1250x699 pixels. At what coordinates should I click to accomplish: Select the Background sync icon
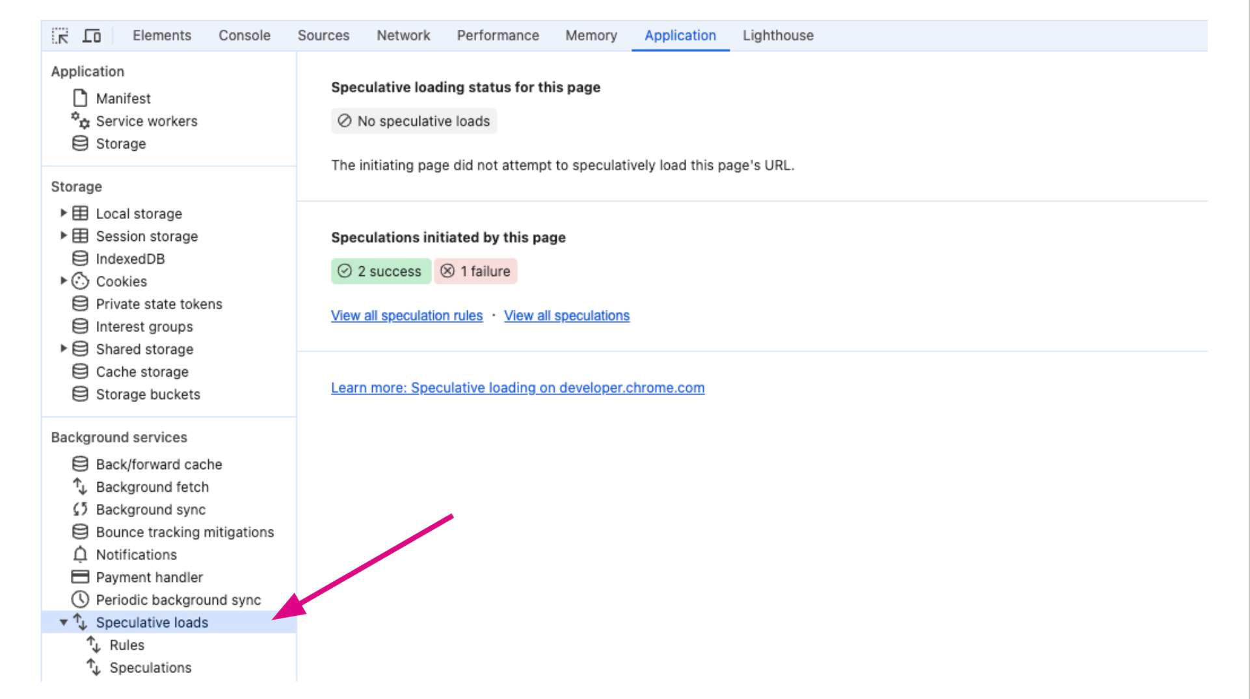[x=79, y=509]
